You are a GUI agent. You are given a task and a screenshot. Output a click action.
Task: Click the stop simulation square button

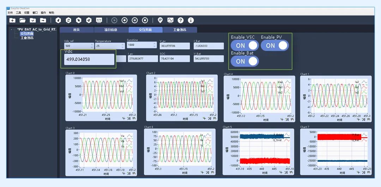point(145,20)
